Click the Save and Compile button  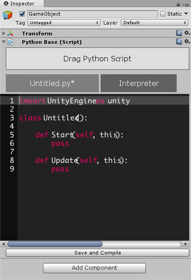click(x=98, y=253)
